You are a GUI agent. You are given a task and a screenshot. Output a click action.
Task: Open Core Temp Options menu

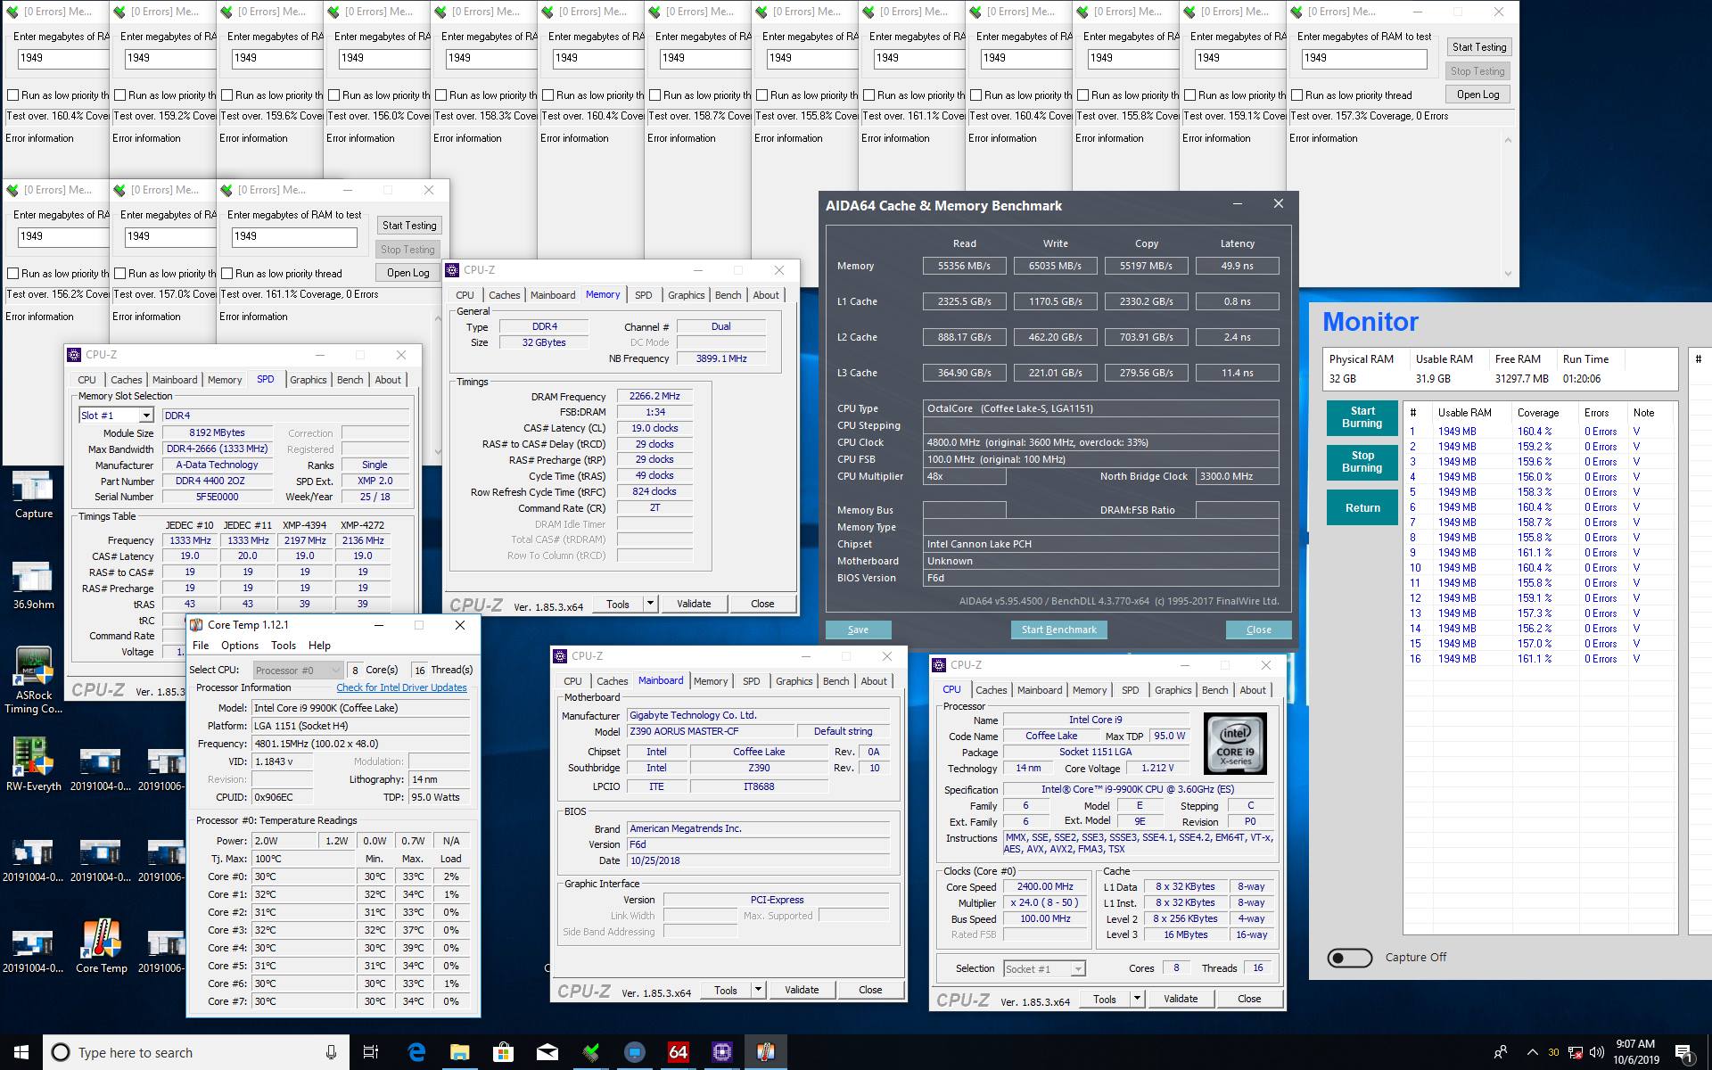(239, 646)
